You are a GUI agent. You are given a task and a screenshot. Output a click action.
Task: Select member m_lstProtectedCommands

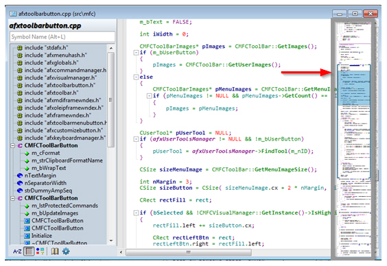(x=64, y=206)
